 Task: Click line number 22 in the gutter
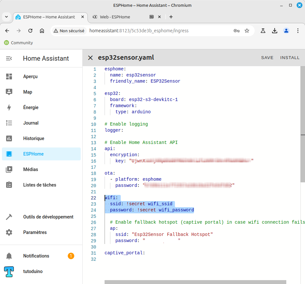pyautogui.click(x=94, y=198)
